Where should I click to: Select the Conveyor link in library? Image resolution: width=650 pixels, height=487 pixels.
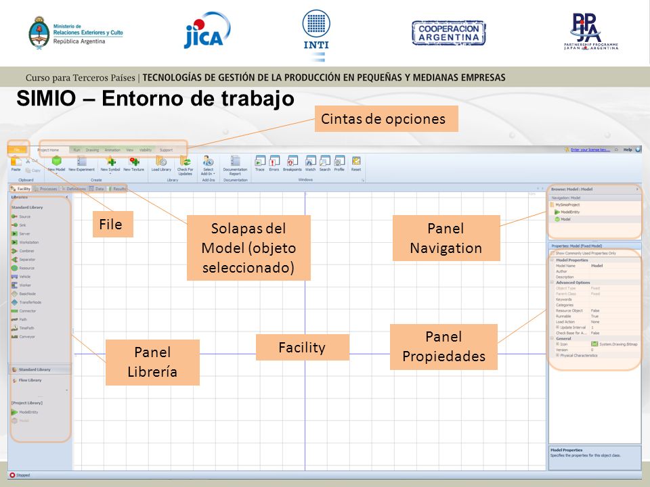[x=23, y=337]
